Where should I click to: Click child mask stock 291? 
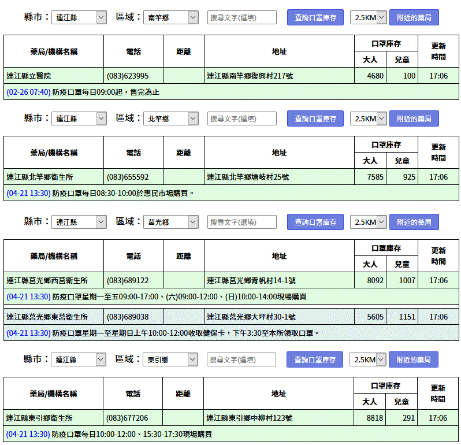point(408,418)
